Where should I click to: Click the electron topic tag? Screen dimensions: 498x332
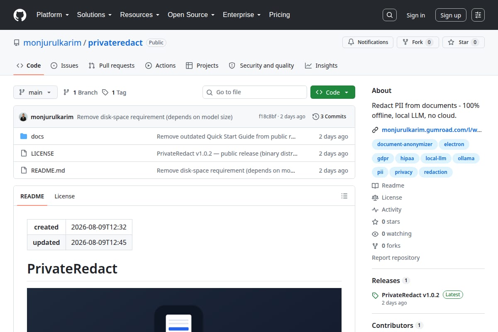tap(454, 144)
